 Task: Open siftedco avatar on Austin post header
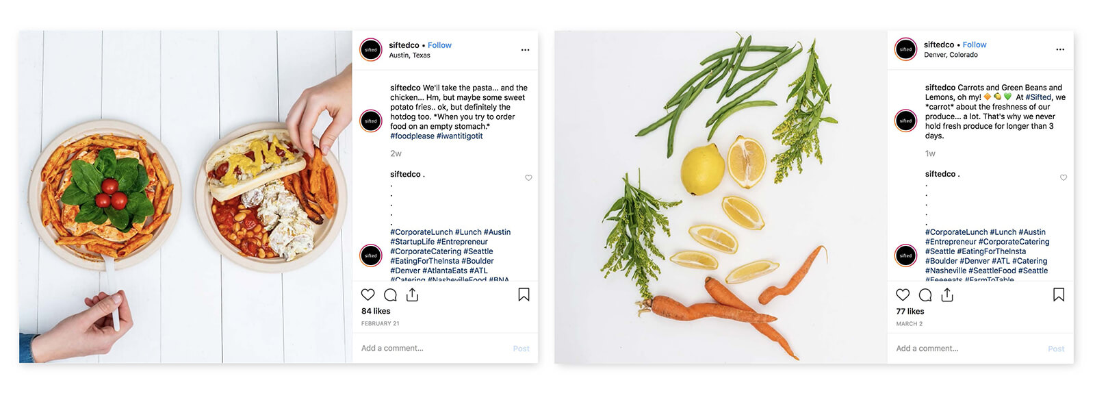pyautogui.click(x=371, y=49)
